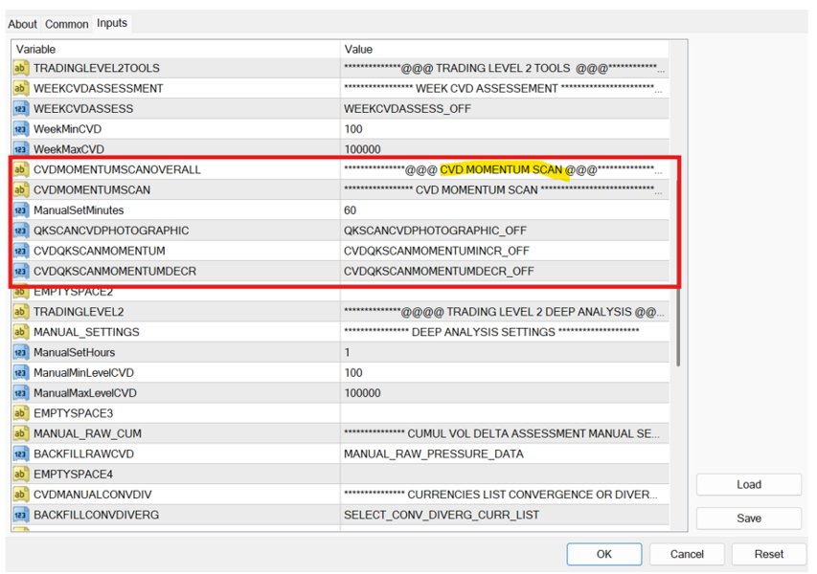Click the numeric icon beside ManualMaxLevelCVD
The height and width of the screenshot is (574, 817).
20,393
